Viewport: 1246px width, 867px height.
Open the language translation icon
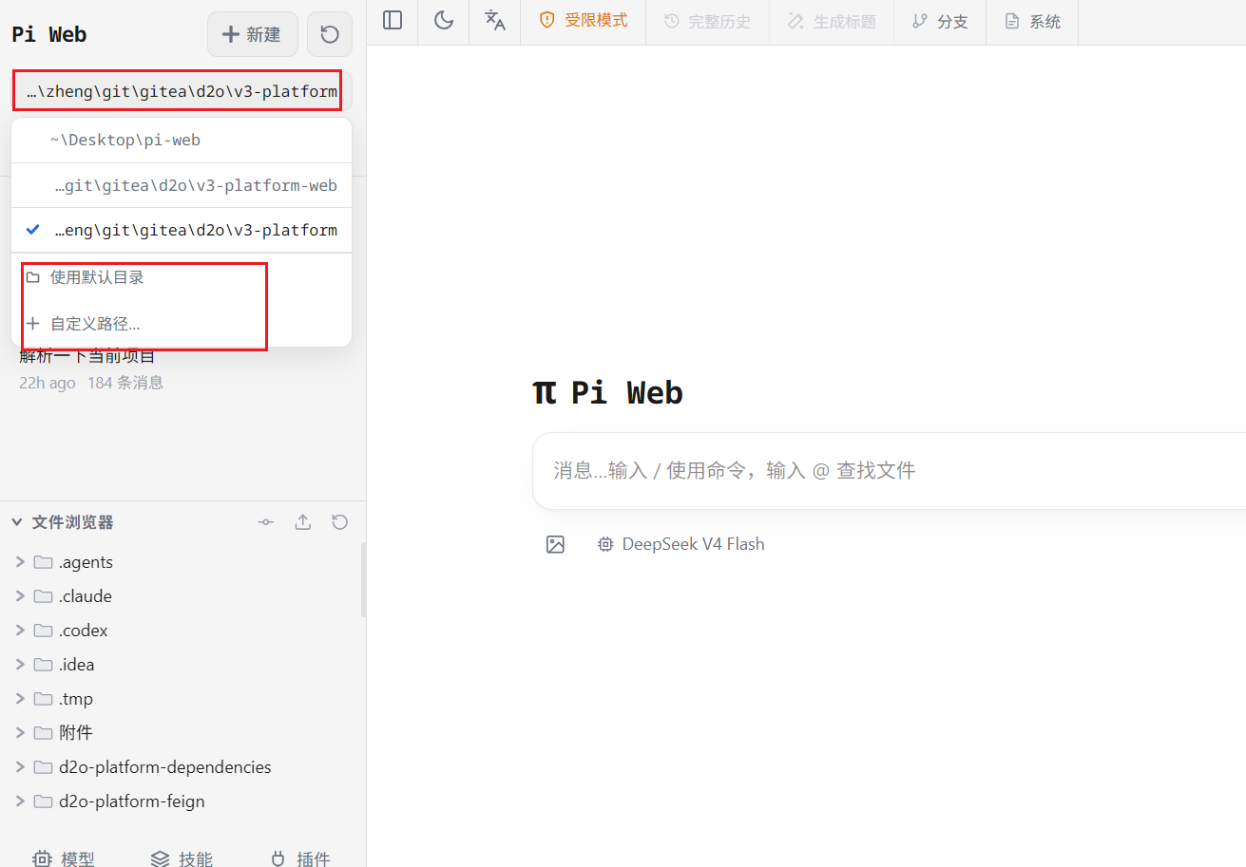click(495, 21)
